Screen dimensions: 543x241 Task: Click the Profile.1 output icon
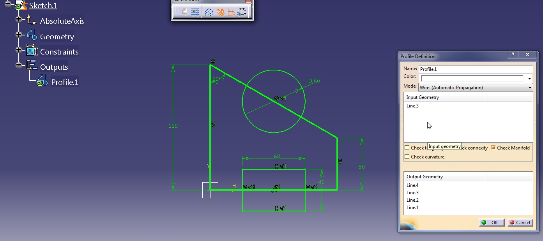[42, 81]
